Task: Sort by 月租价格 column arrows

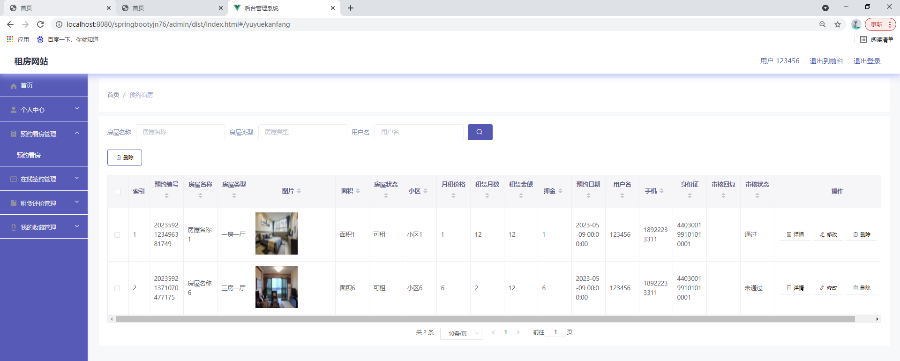Action: 453,196
